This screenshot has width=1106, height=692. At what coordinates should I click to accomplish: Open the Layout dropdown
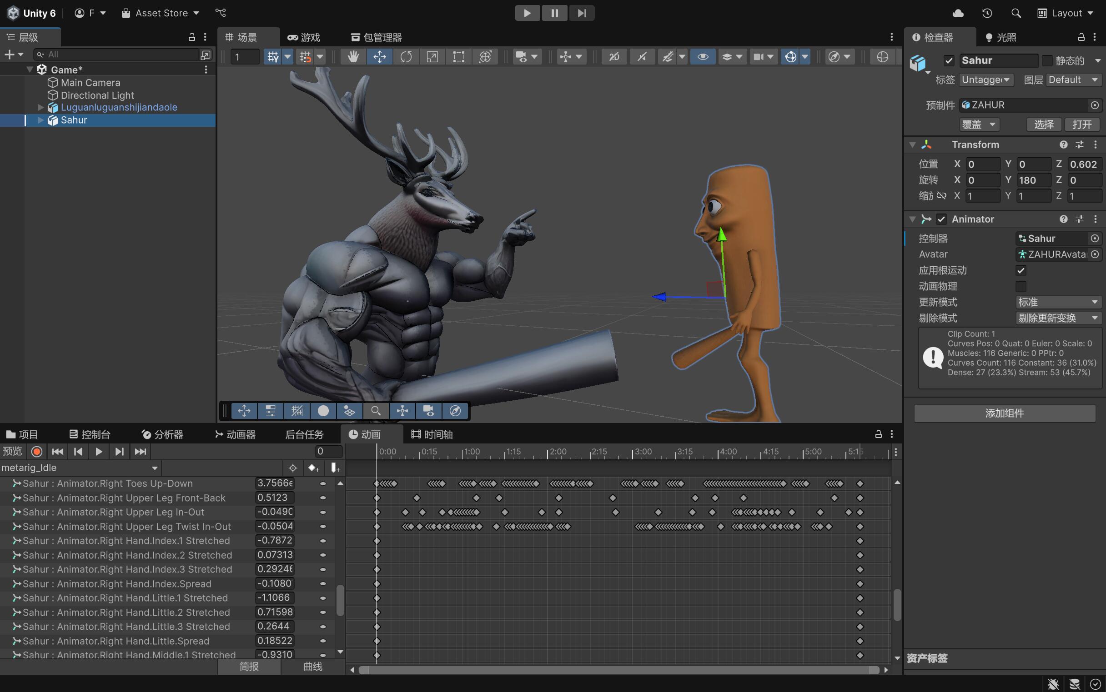[x=1066, y=13]
